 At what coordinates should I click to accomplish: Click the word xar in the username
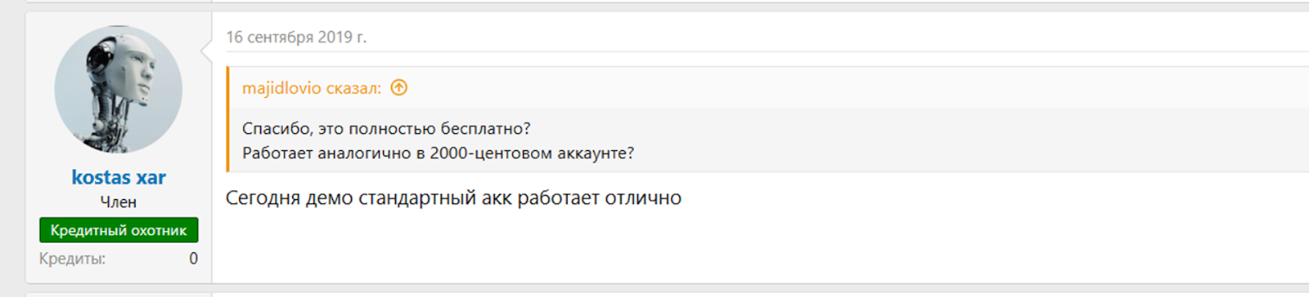click(151, 177)
